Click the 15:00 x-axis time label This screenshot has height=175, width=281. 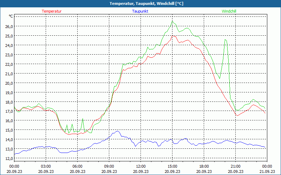tap(172, 166)
